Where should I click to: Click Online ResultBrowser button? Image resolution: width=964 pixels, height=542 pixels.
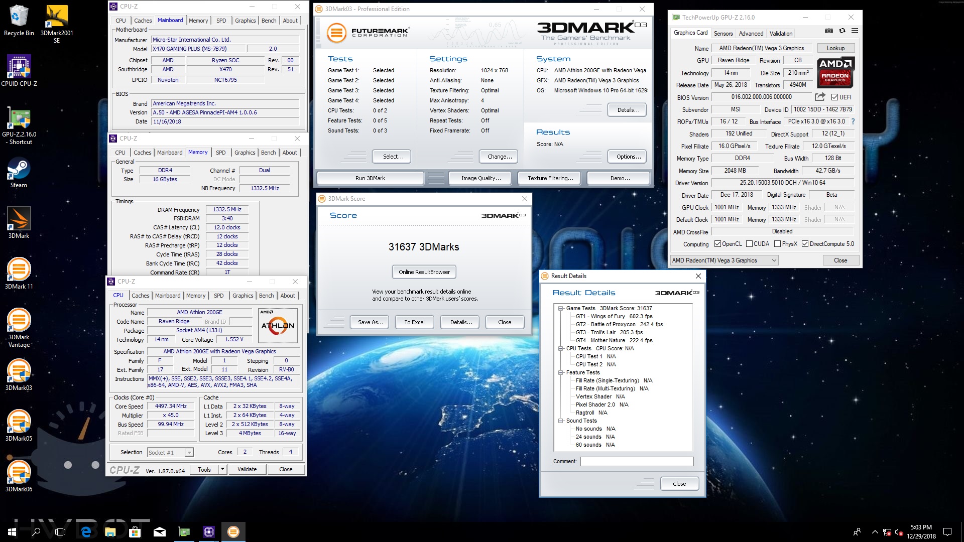point(424,272)
